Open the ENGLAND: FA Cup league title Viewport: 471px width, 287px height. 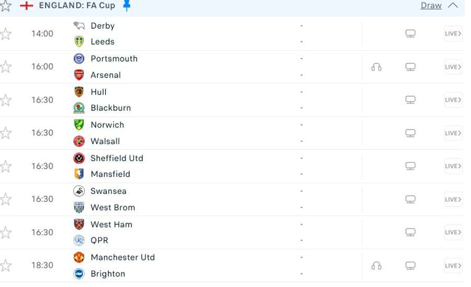point(77,6)
